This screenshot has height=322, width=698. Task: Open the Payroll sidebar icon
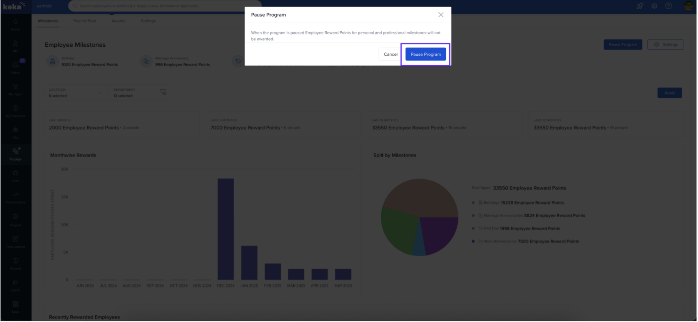(15, 263)
